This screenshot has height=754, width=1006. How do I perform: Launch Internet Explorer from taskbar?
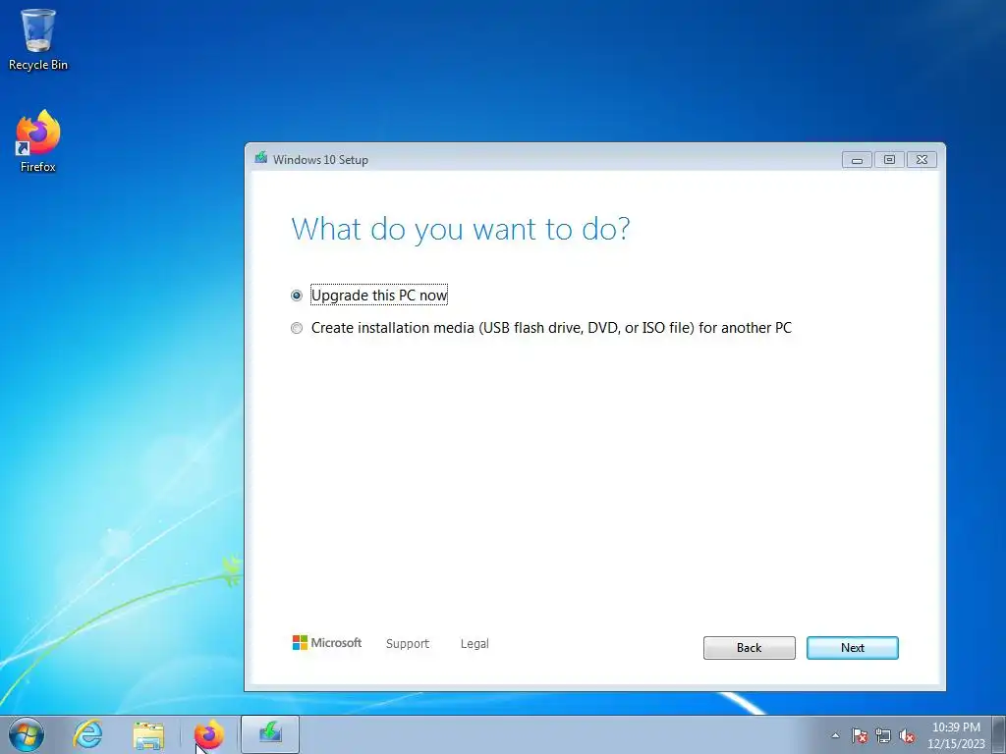click(87, 734)
